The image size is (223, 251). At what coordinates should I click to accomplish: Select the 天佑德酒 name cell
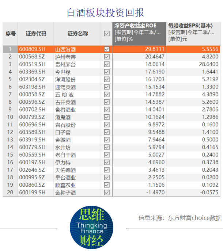(78, 170)
